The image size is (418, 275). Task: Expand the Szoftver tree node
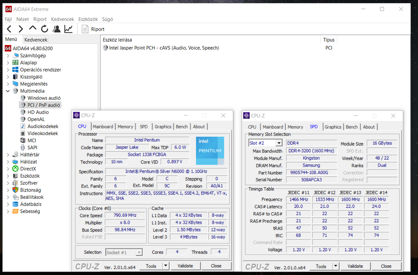[x=8, y=183]
